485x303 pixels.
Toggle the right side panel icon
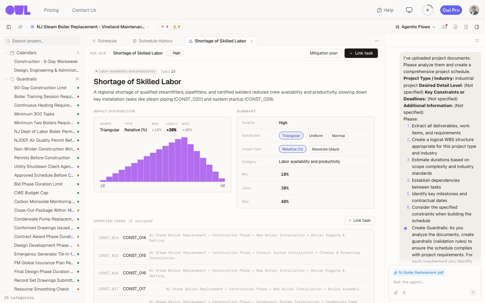477,27
